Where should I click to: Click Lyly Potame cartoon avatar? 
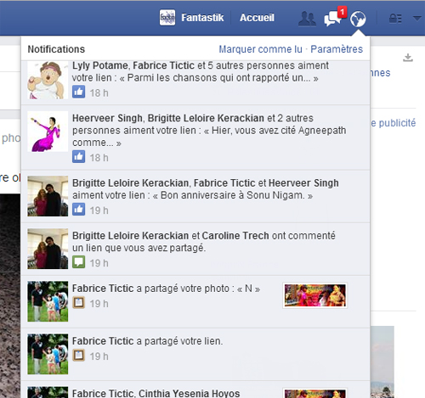tap(48, 80)
